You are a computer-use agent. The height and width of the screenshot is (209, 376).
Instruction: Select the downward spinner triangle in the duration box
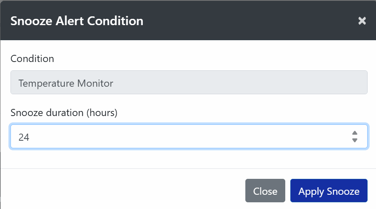tap(355, 140)
